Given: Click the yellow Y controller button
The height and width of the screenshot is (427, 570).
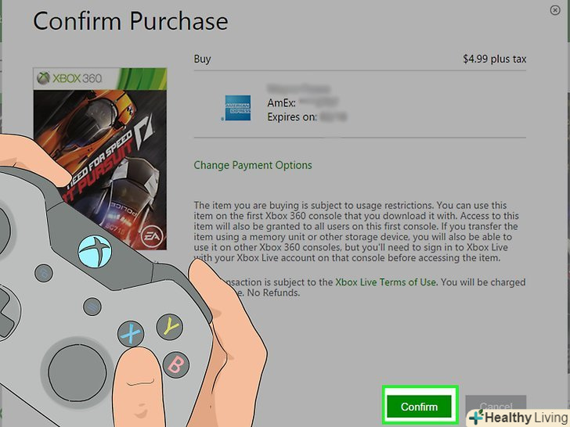Looking at the screenshot, I should pos(170,327).
